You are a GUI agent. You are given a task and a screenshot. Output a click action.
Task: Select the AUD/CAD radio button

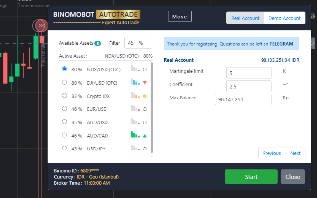(64, 135)
